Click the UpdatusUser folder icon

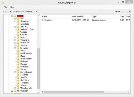[15, 91]
